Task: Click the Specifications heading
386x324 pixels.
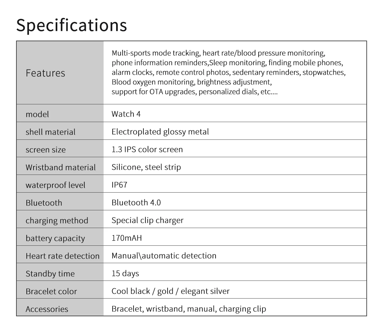Action: click(71, 25)
